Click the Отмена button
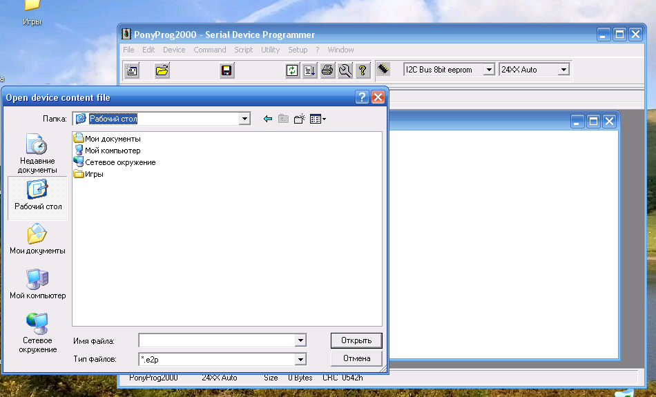Screen dimensions: 656x397 (356, 358)
